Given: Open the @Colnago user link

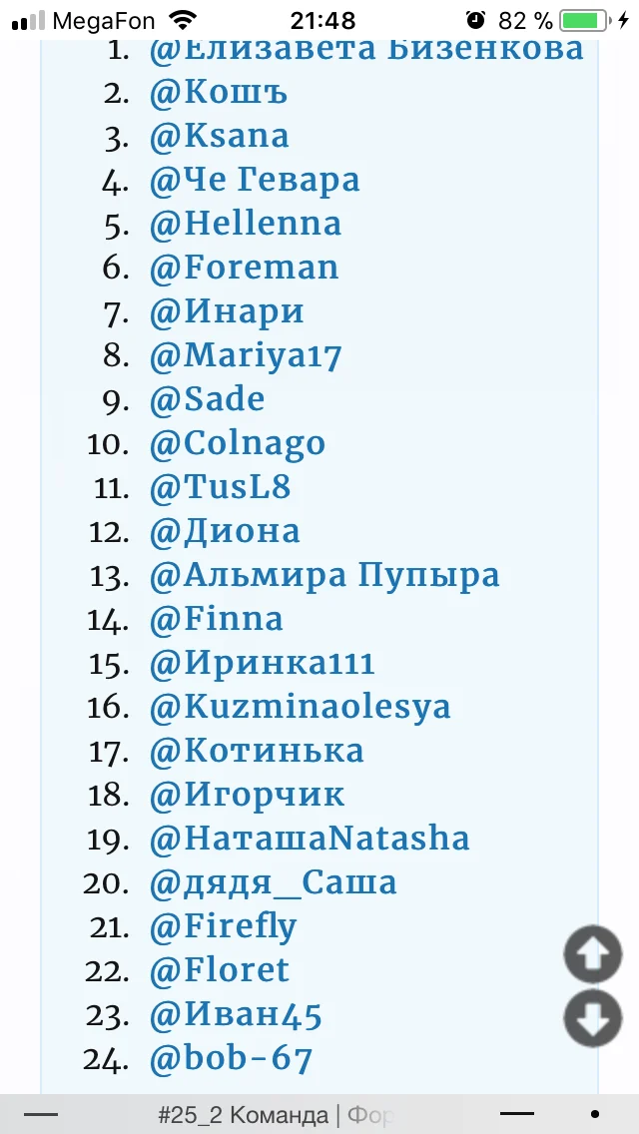Looking at the screenshot, I should click(238, 444).
